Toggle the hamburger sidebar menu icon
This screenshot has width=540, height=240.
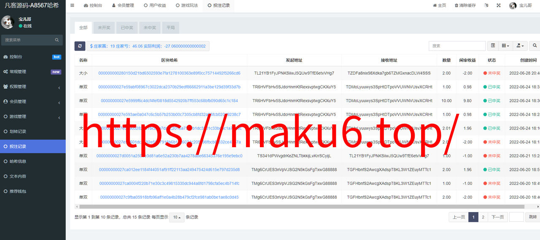coord(72,5)
